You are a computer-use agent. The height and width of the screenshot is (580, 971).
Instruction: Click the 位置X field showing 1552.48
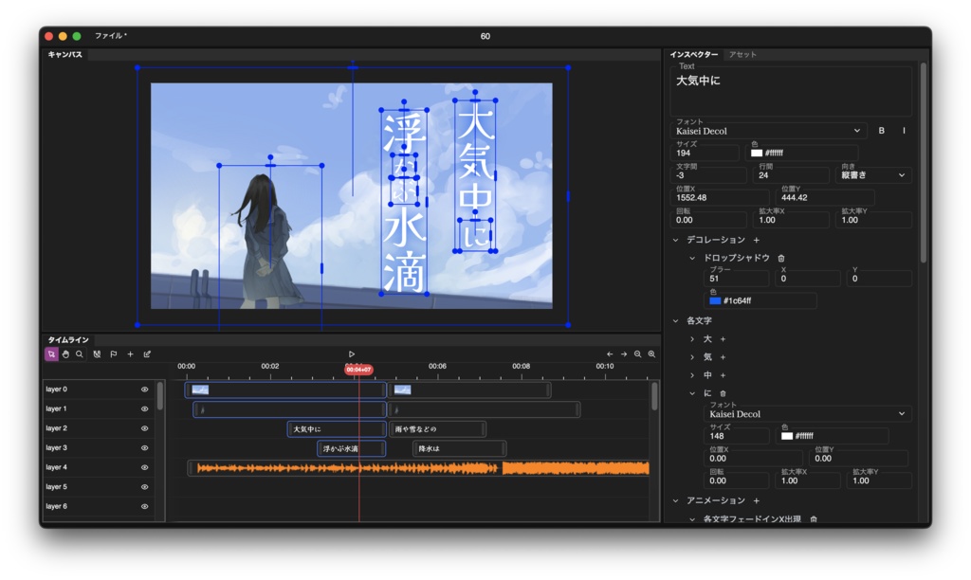pos(720,197)
